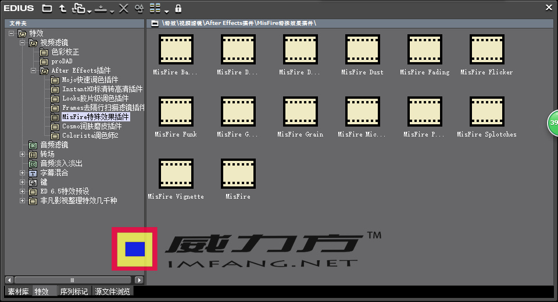Click the folder icon in the path bar
This screenshot has height=302, width=558.
155,23
